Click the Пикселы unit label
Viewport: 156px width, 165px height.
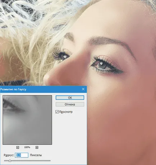(x=36, y=155)
